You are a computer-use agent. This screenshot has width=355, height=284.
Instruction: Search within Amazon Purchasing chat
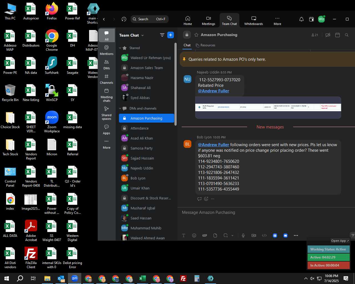[x=347, y=35]
